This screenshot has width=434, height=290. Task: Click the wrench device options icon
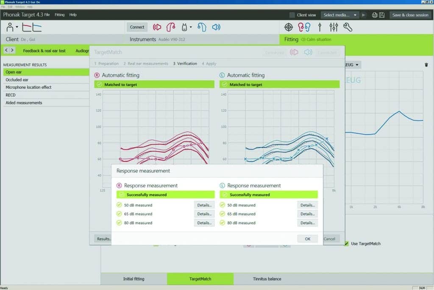[348, 27]
